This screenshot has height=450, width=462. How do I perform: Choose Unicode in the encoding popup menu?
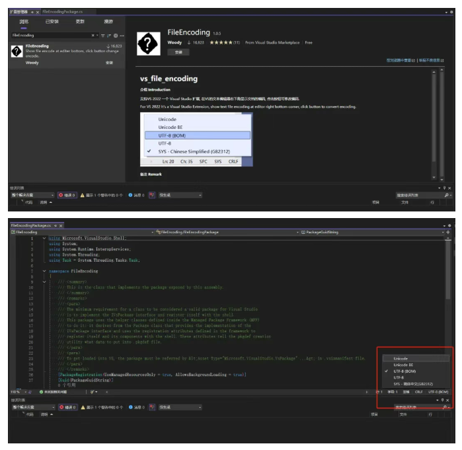pos(416,358)
